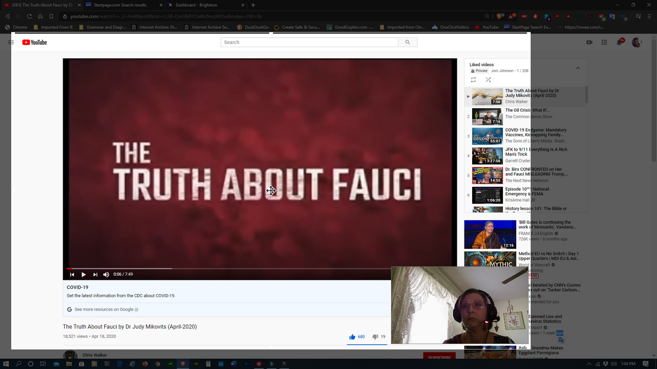Open YouTube apps grid icon
The width and height of the screenshot is (657, 369).
pyautogui.click(x=604, y=43)
